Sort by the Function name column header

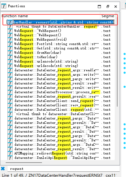click(51, 16)
